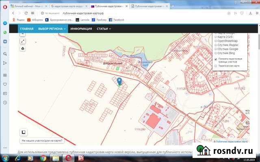Enable Тематическая карта checkbox
Viewport: 260px width, 162px height.
216,66
